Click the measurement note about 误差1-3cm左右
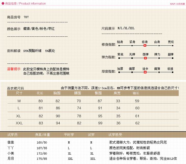Screen dimensions: 186x164 click(x=120, y=88)
